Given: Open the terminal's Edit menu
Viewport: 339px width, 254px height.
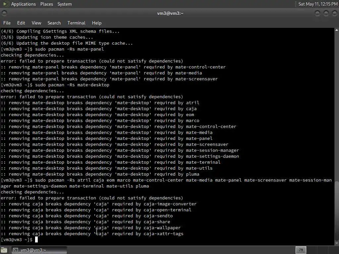Looking at the screenshot, I should pyautogui.click(x=21, y=23).
